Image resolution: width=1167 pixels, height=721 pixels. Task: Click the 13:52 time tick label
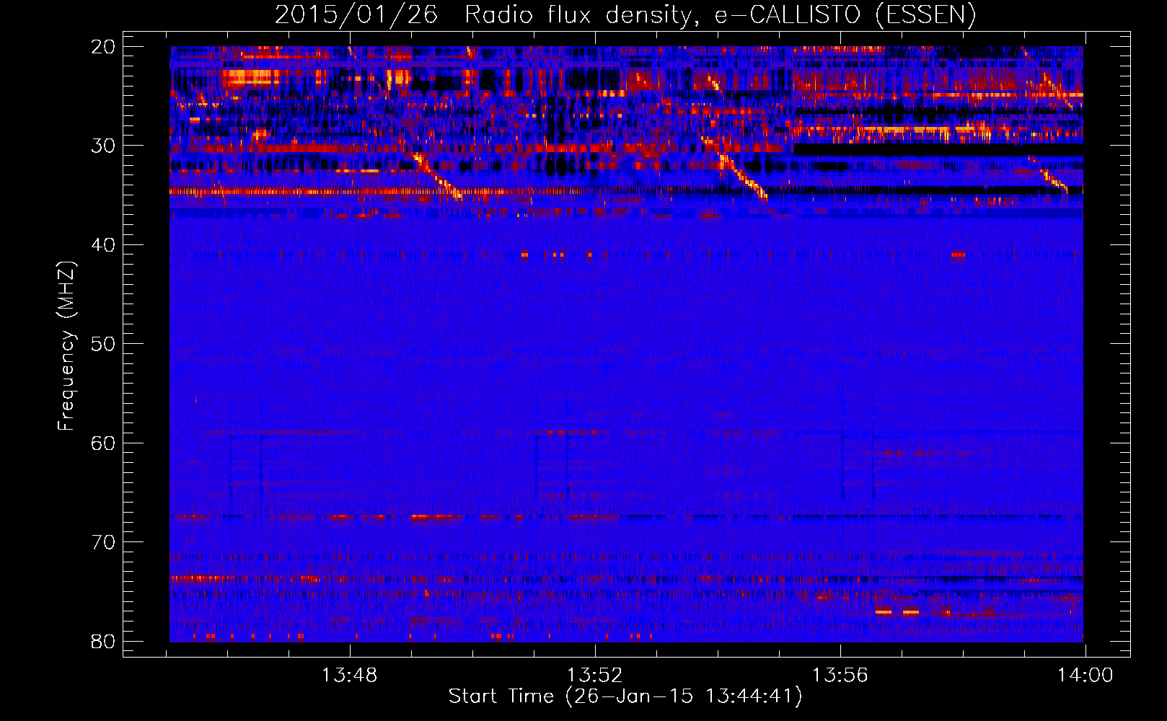[594, 676]
